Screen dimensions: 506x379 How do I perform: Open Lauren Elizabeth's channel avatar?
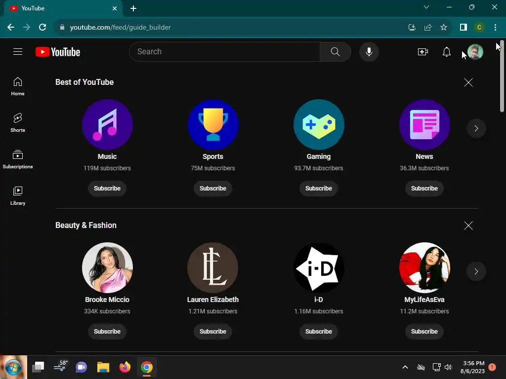[x=213, y=268]
